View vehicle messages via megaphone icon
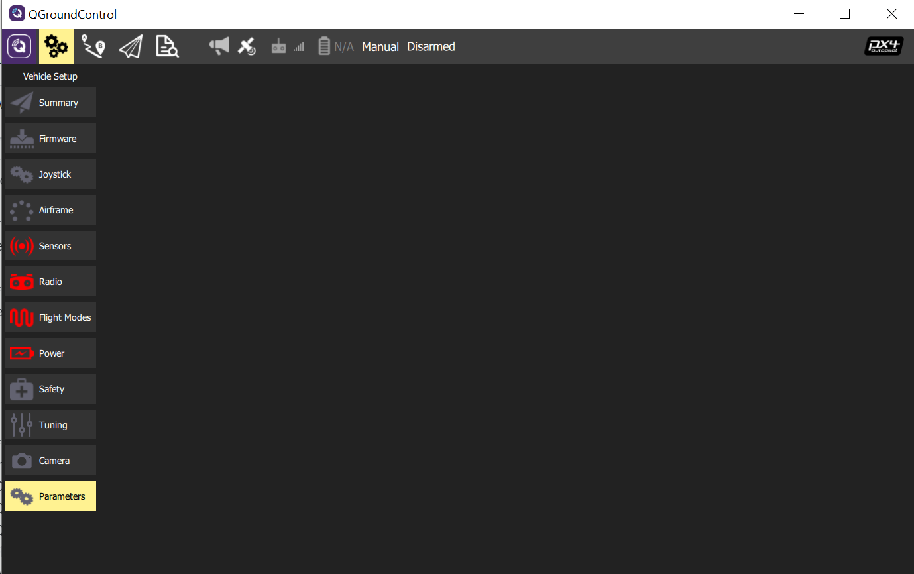This screenshot has height=574, width=914. point(219,46)
